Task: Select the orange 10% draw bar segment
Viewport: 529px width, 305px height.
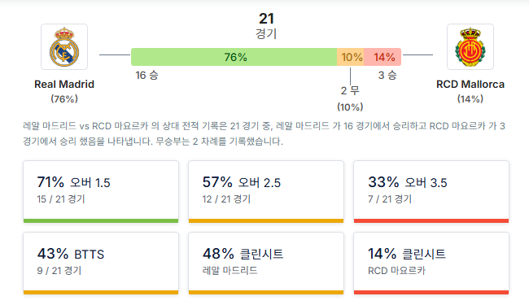Action: pos(350,57)
